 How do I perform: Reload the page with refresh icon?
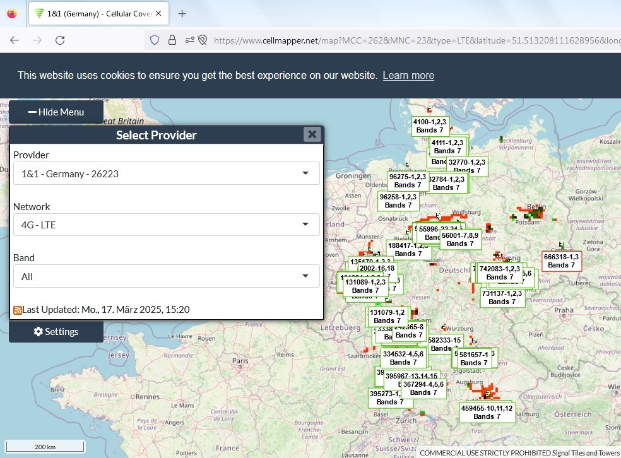click(x=60, y=40)
